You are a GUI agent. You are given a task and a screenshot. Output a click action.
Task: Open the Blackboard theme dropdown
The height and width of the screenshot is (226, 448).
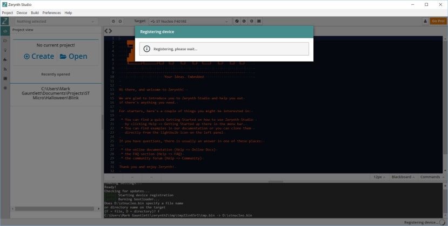click(403, 177)
